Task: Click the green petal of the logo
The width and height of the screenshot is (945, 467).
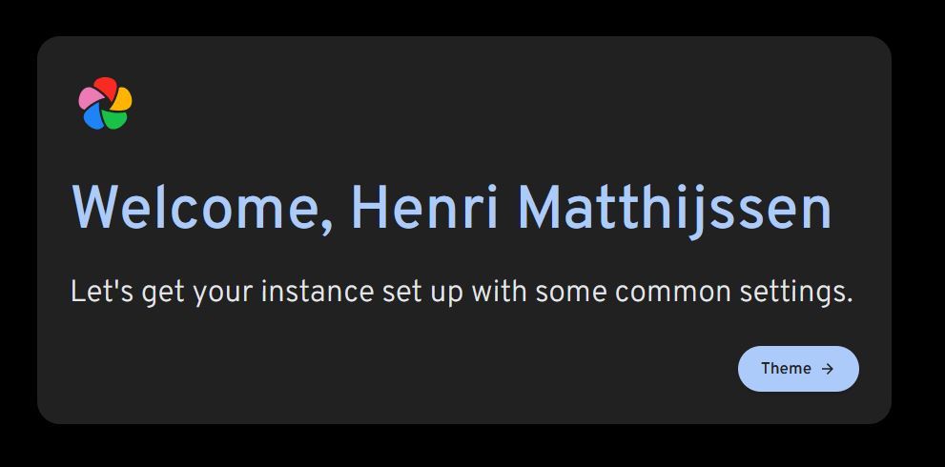Action: (114, 119)
